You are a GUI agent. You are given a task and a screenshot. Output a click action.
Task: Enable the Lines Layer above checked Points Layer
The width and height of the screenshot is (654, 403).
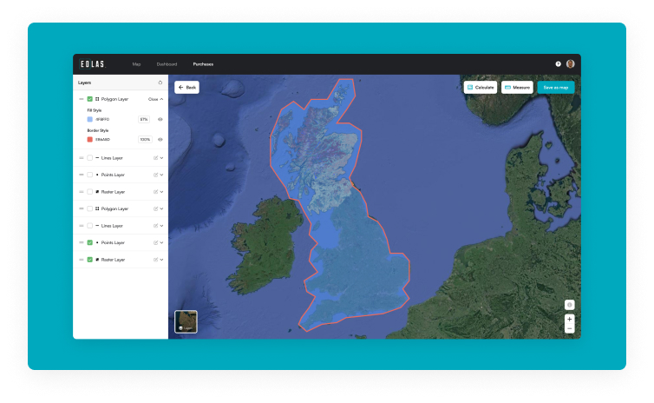coord(89,226)
